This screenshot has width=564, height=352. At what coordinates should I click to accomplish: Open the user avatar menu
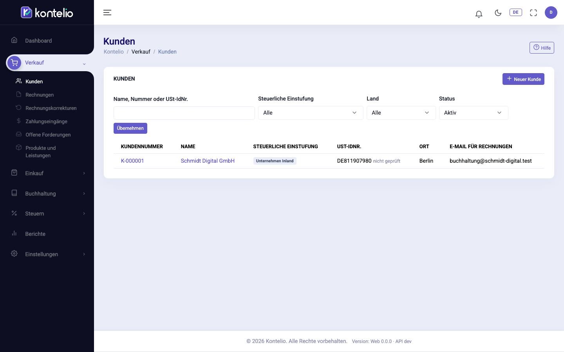click(x=551, y=13)
